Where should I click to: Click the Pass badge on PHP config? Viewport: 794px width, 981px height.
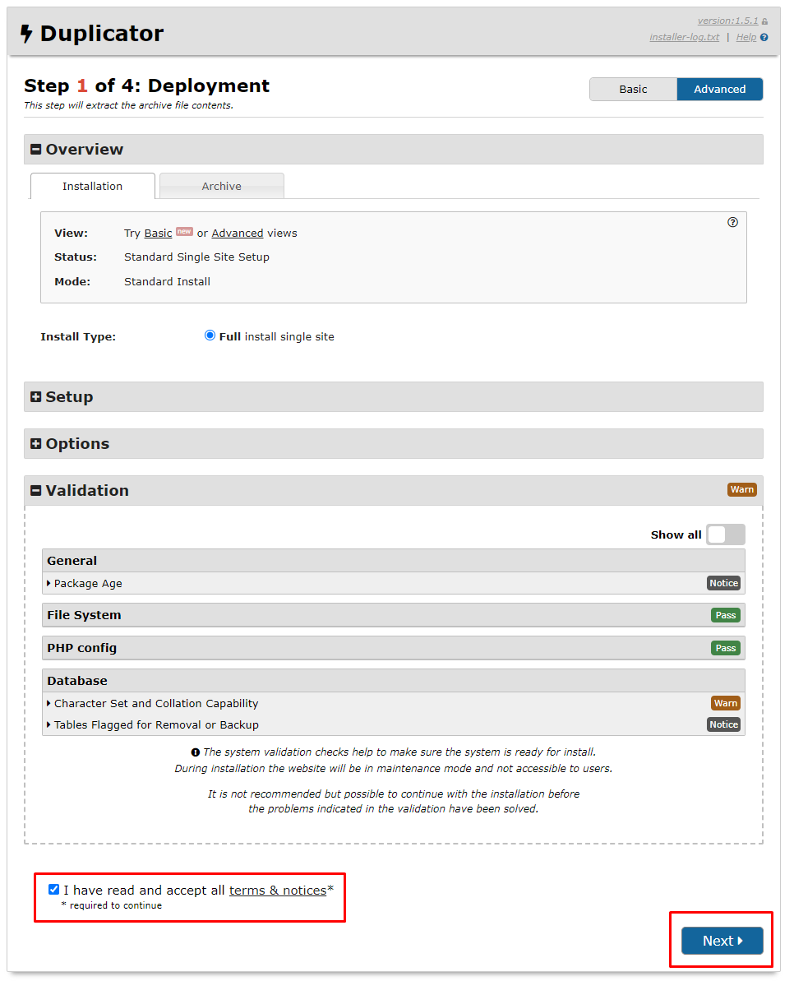coord(726,648)
